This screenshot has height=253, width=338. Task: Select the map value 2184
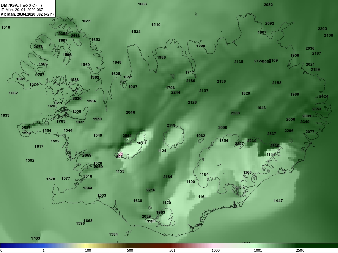pyautogui.click(x=168, y=177)
